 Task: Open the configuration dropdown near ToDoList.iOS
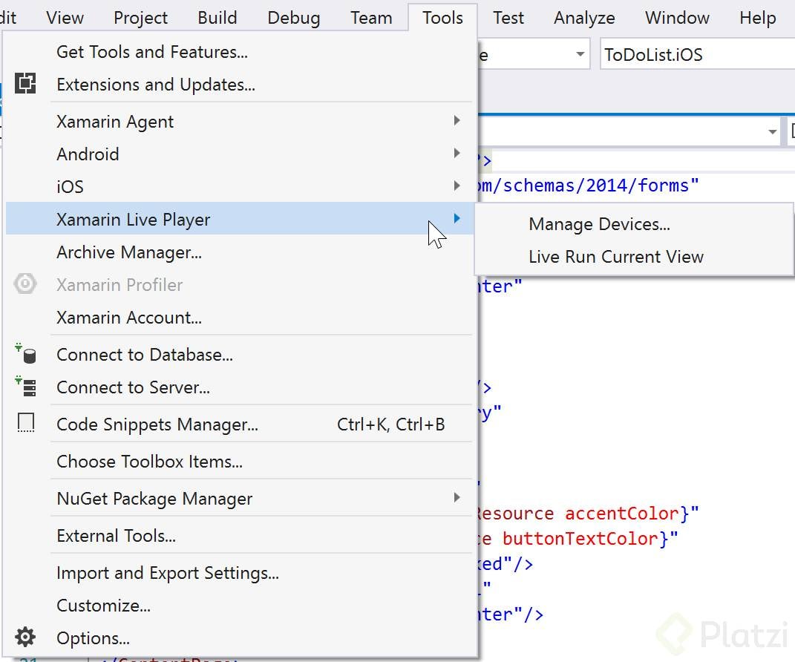(580, 54)
